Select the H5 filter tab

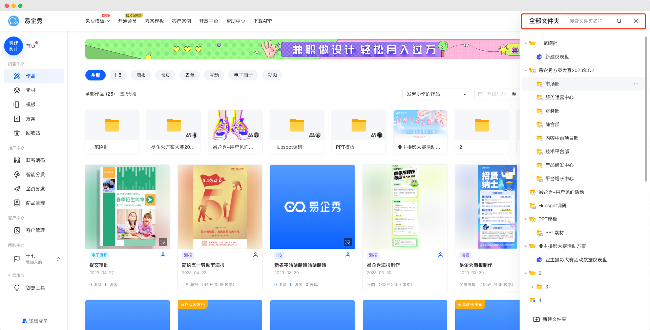click(118, 75)
